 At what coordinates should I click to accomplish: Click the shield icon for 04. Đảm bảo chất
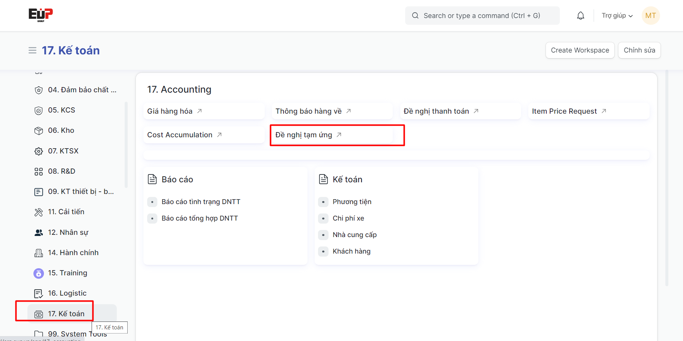pyautogui.click(x=39, y=90)
